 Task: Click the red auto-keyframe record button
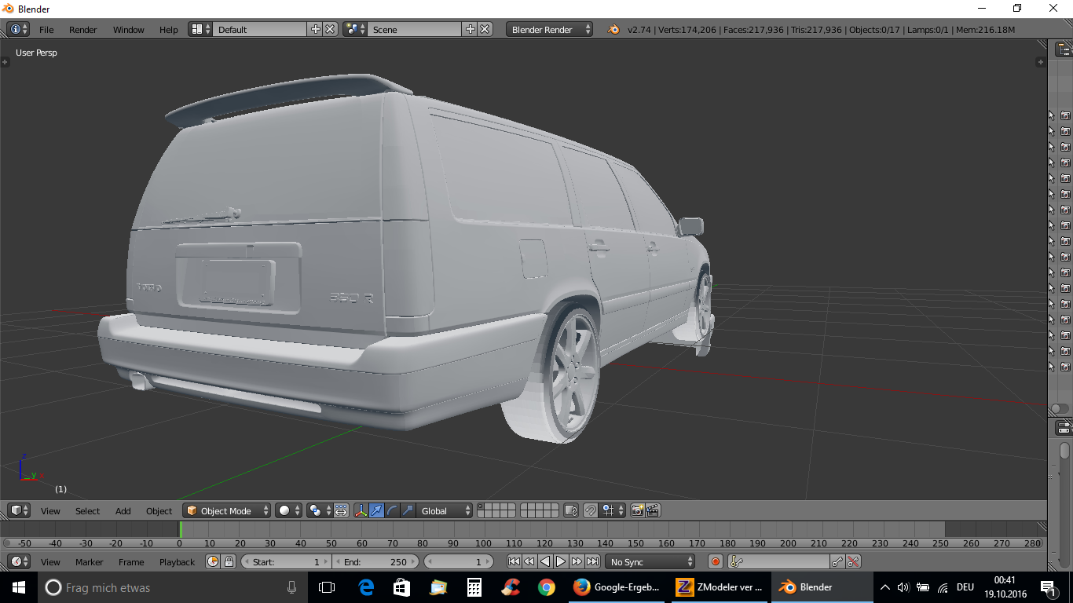[716, 561]
